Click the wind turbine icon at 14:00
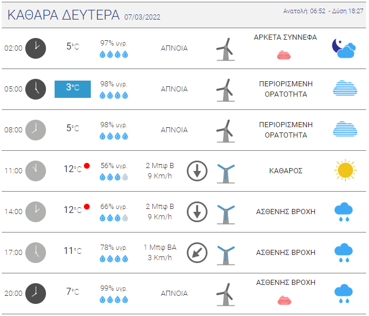 [x=226, y=212]
